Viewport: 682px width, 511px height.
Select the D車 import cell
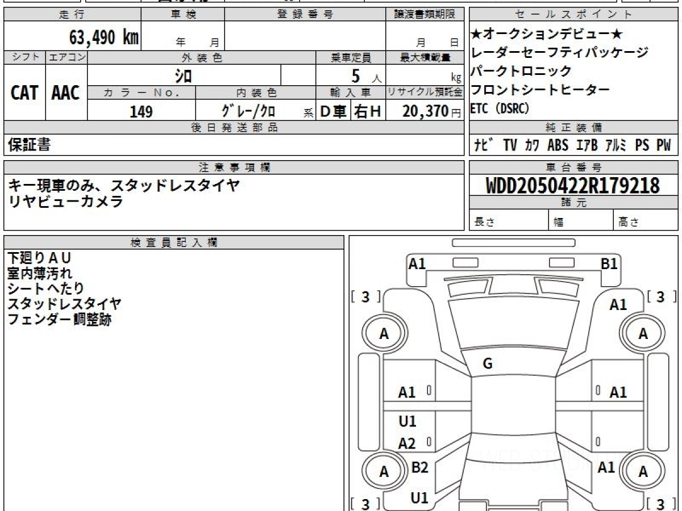pos(334,111)
